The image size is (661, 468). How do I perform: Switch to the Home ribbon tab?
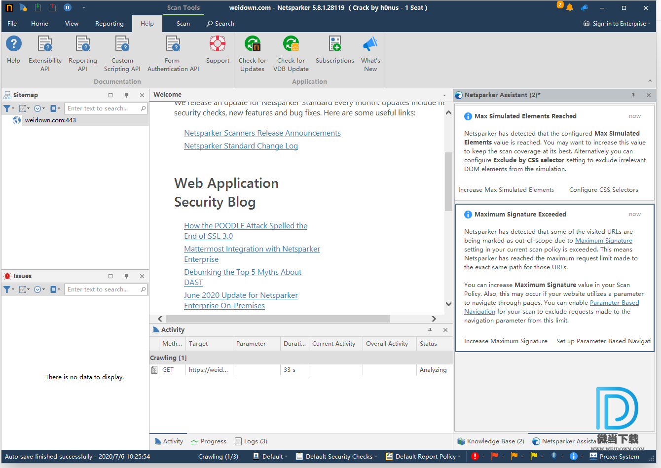(x=39, y=24)
